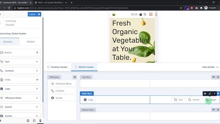This screenshot has height=124, width=220.
Task: Switch preview to desktop device
Action: click(x=28, y=121)
